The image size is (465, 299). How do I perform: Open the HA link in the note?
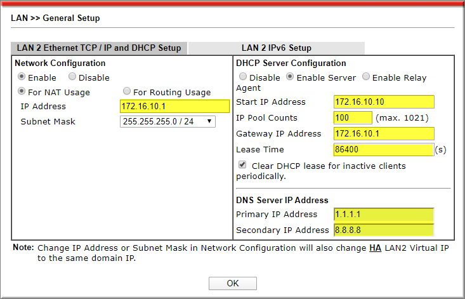coord(375,248)
